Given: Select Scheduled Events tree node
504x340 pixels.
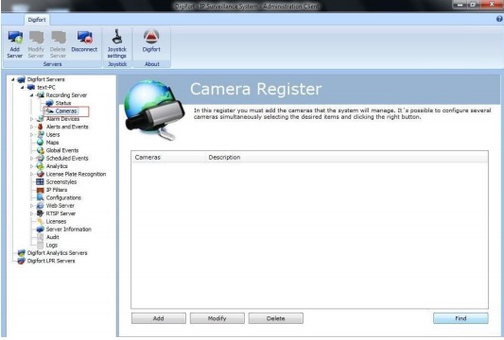Looking at the screenshot, I should click(x=67, y=159).
